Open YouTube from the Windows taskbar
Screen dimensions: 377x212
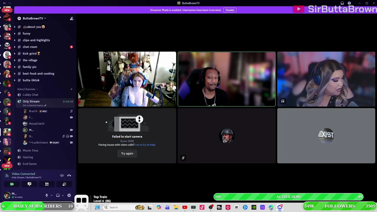185,207
